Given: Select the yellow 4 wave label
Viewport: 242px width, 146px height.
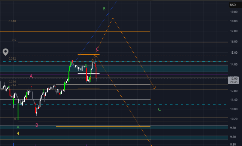Looking at the screenshot, I should (18, 133).
